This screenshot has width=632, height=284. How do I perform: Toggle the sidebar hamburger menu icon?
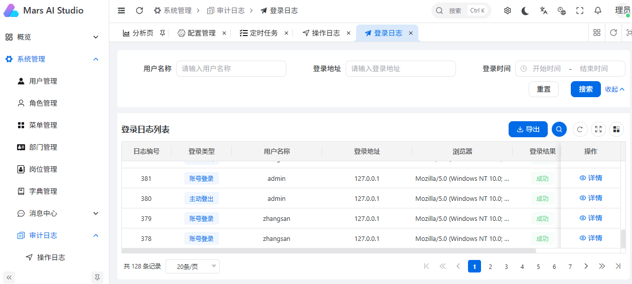tap(121, 11)
